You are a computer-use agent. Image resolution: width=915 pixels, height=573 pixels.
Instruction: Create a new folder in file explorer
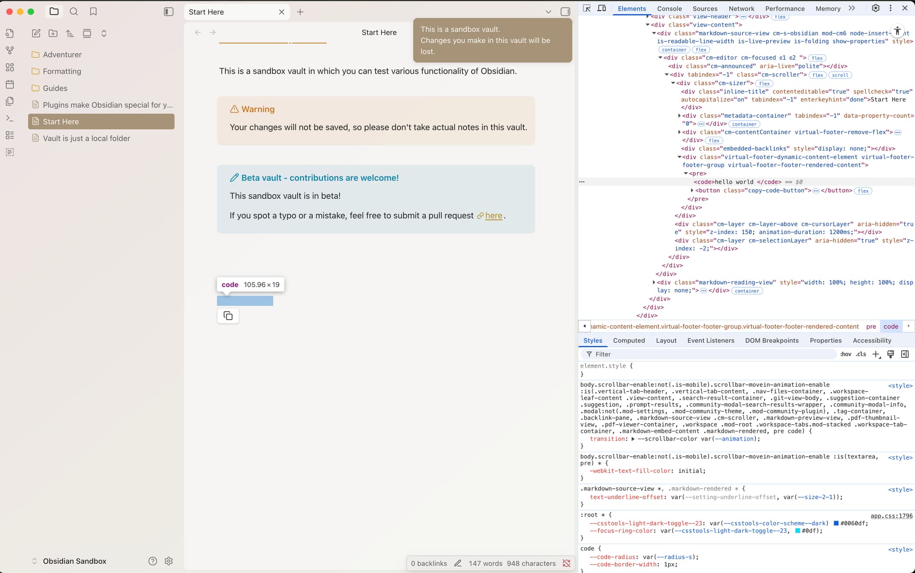(53, 33)
